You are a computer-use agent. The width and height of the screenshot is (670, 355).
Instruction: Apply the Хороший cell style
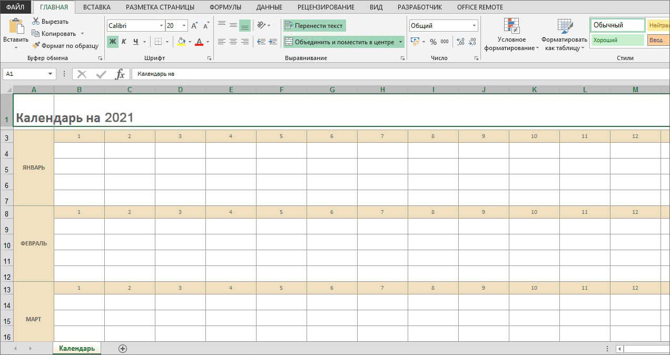point(617,40)
